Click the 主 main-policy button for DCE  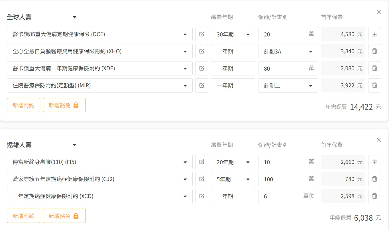click(374, 34)
